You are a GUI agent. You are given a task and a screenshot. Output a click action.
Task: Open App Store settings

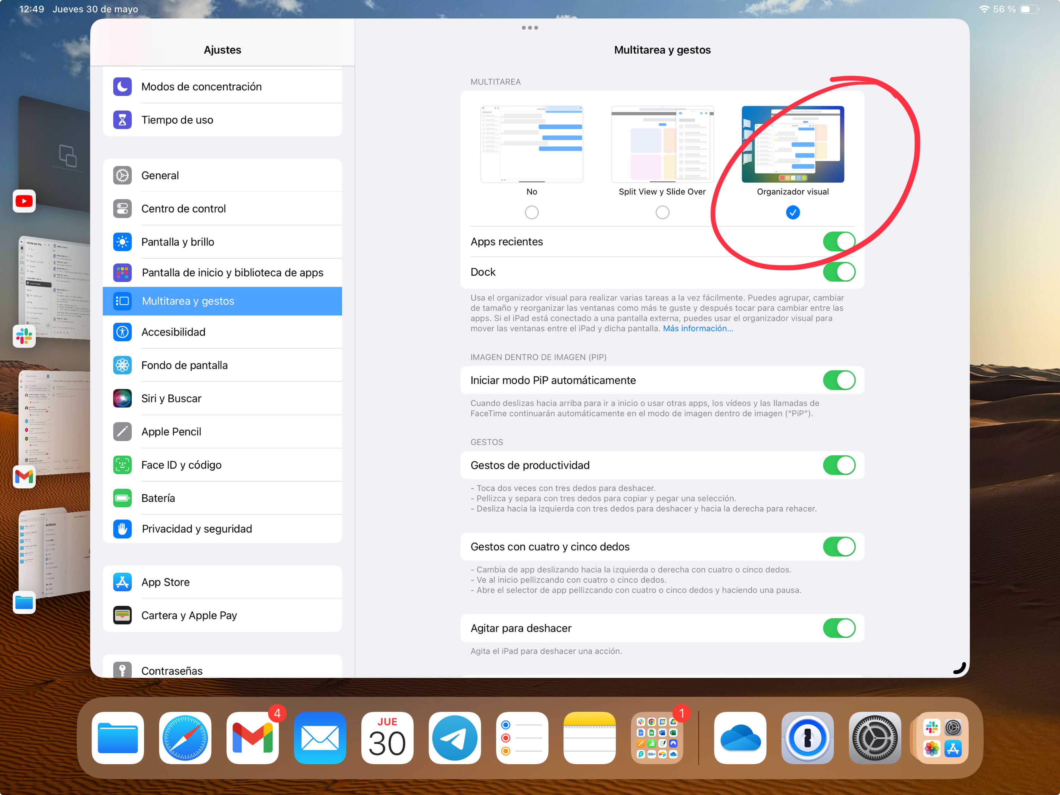[x=222, y=582]
